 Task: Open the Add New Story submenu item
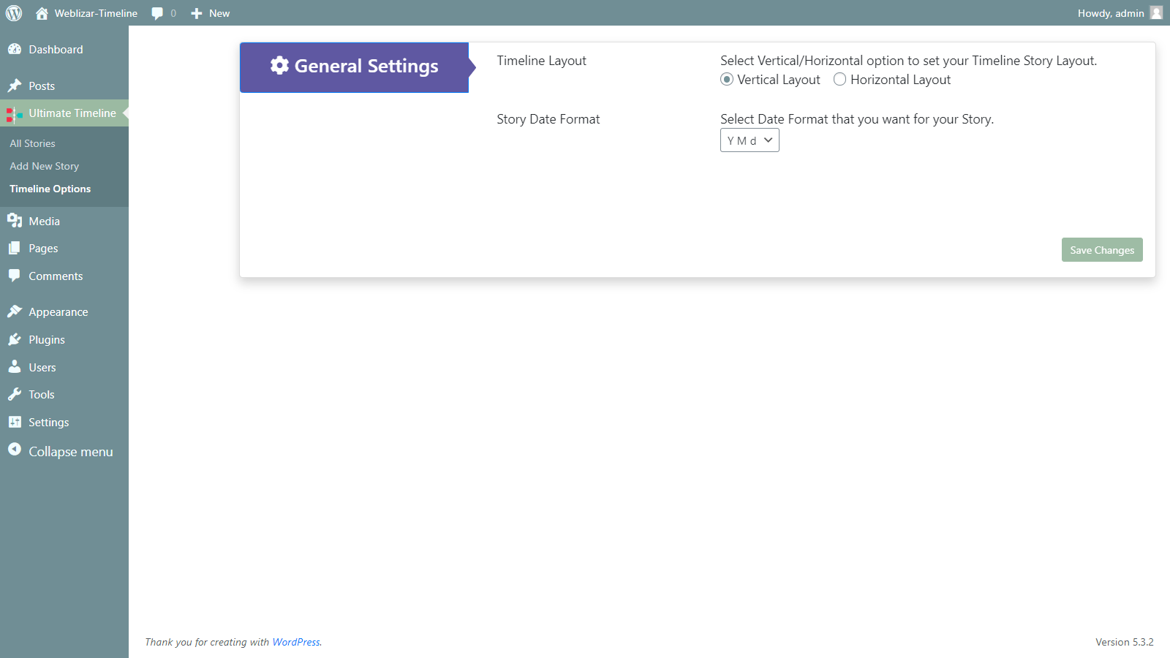point(44,166)
